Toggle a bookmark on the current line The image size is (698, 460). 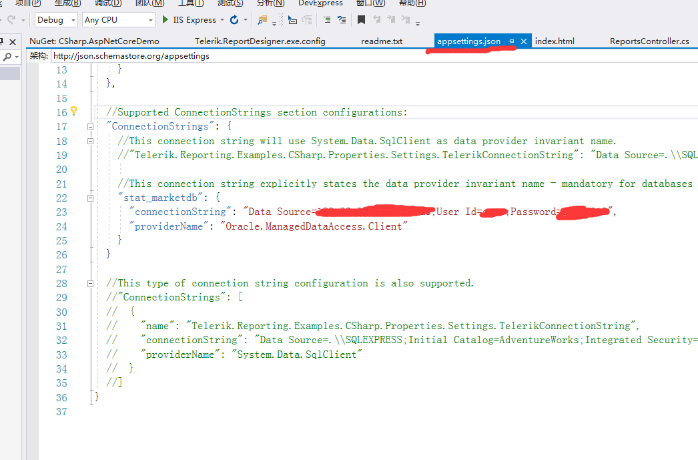point(362,19)
